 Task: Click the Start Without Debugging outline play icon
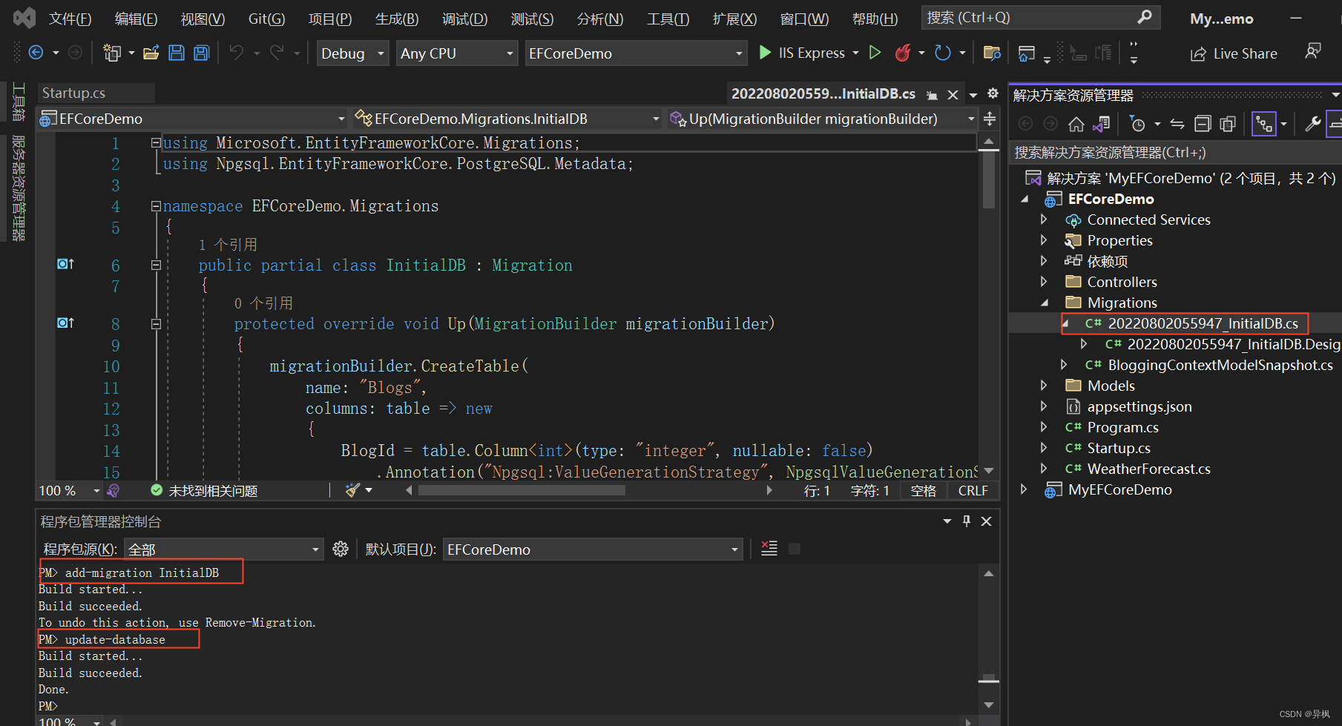coord(875,53)
